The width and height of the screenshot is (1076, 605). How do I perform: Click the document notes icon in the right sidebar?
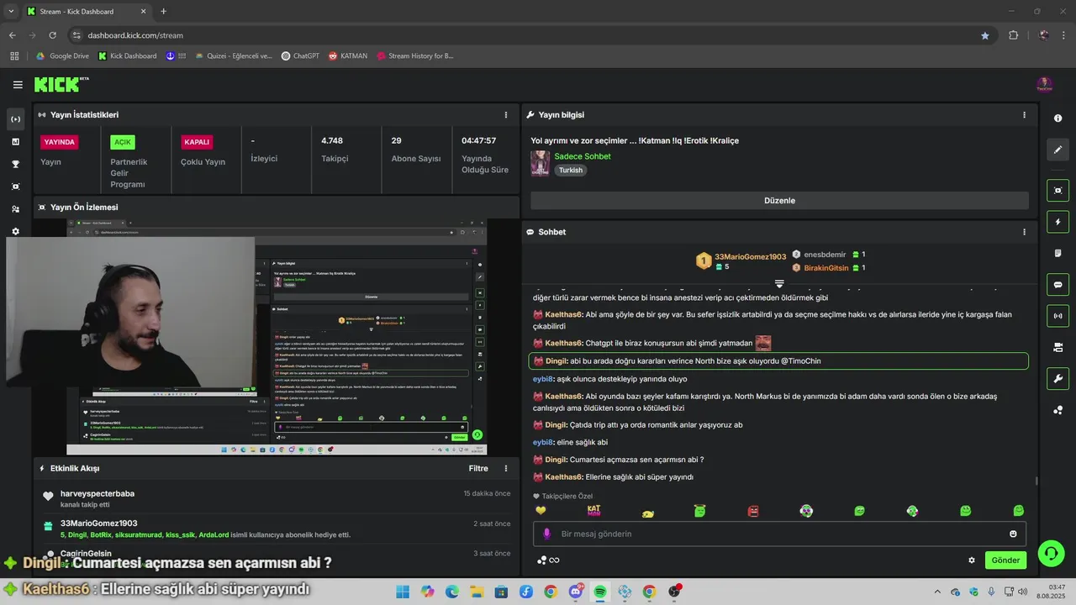tap(1058, 253)
